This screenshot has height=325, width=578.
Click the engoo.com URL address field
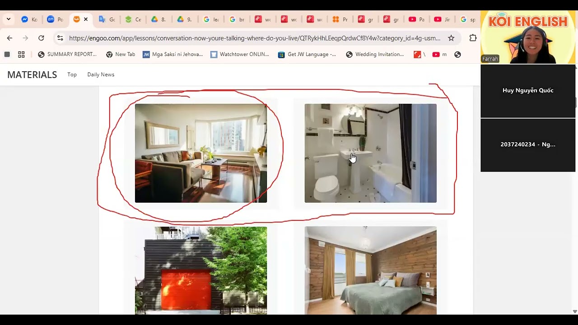[254, 38]
